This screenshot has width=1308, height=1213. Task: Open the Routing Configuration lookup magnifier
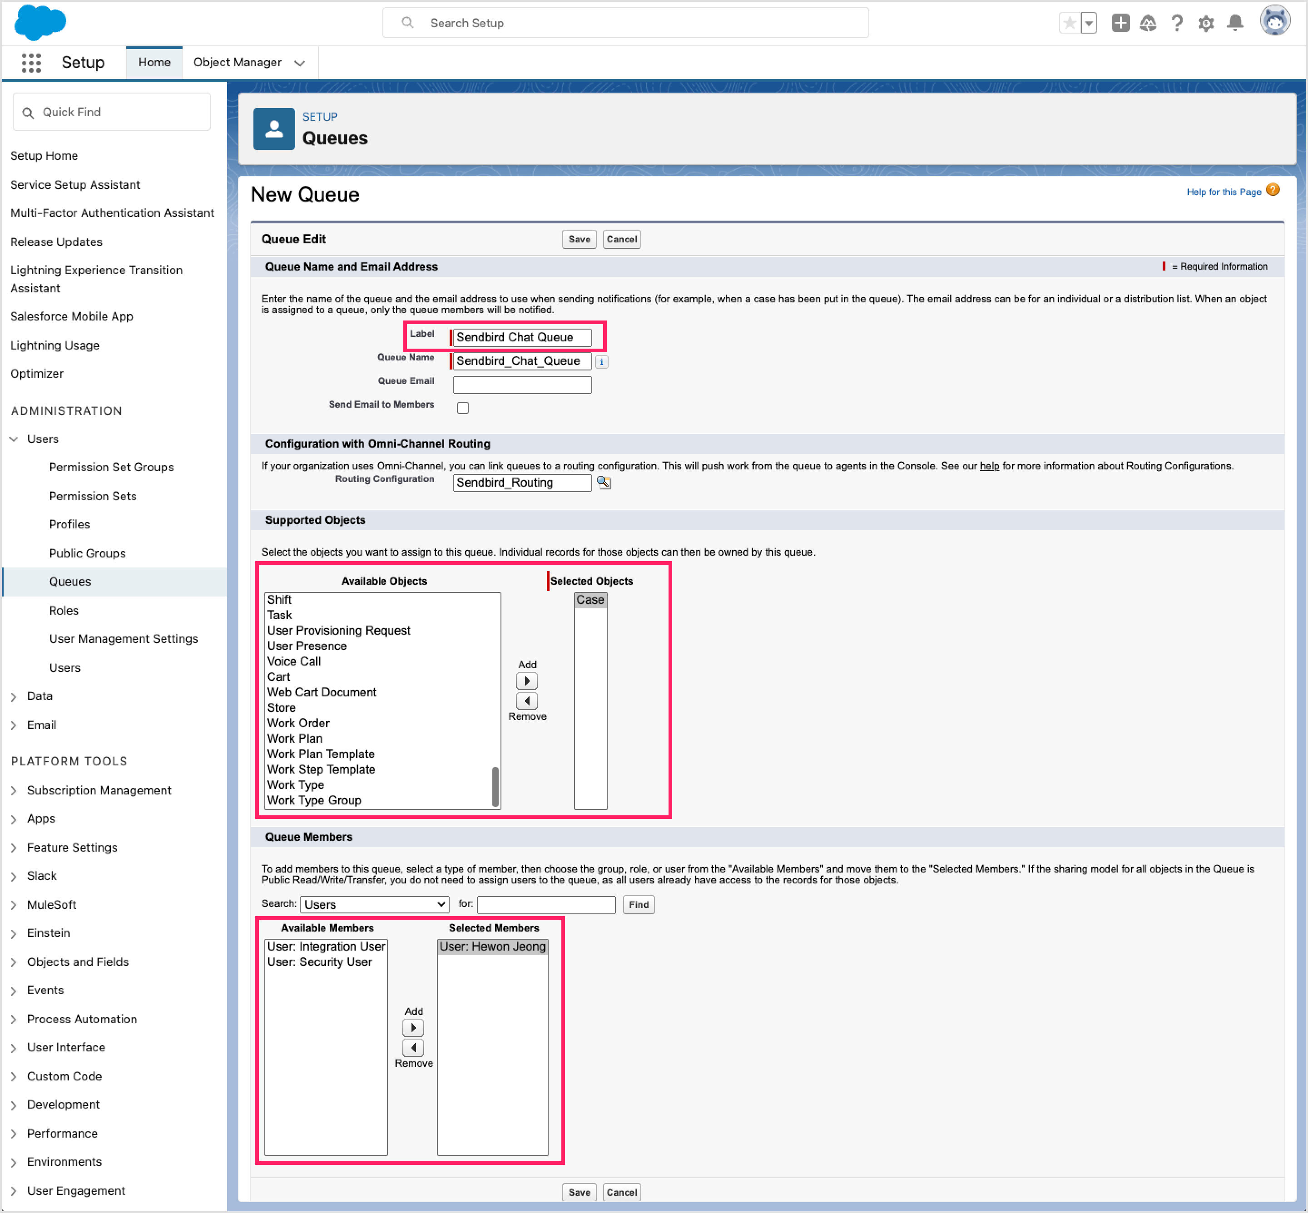tap(604, 483)
